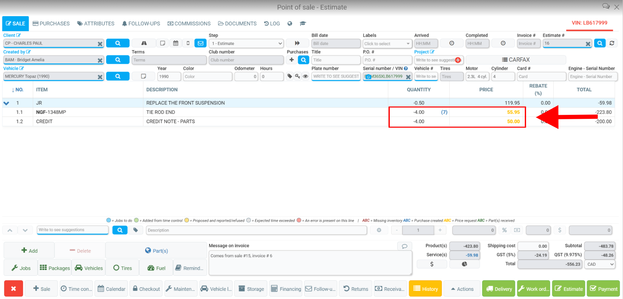Screen dimensions: 623x299
Task: Open the graduation cap training icon
Action: [x=303, y=24]
